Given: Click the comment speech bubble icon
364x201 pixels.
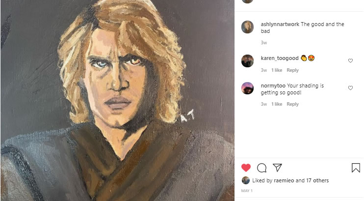Looking at the screenshot, I should point(261,168).
